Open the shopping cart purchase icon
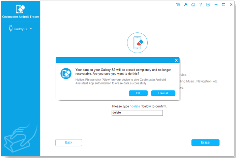Viewport: 236px width, 158px height. 178,5
